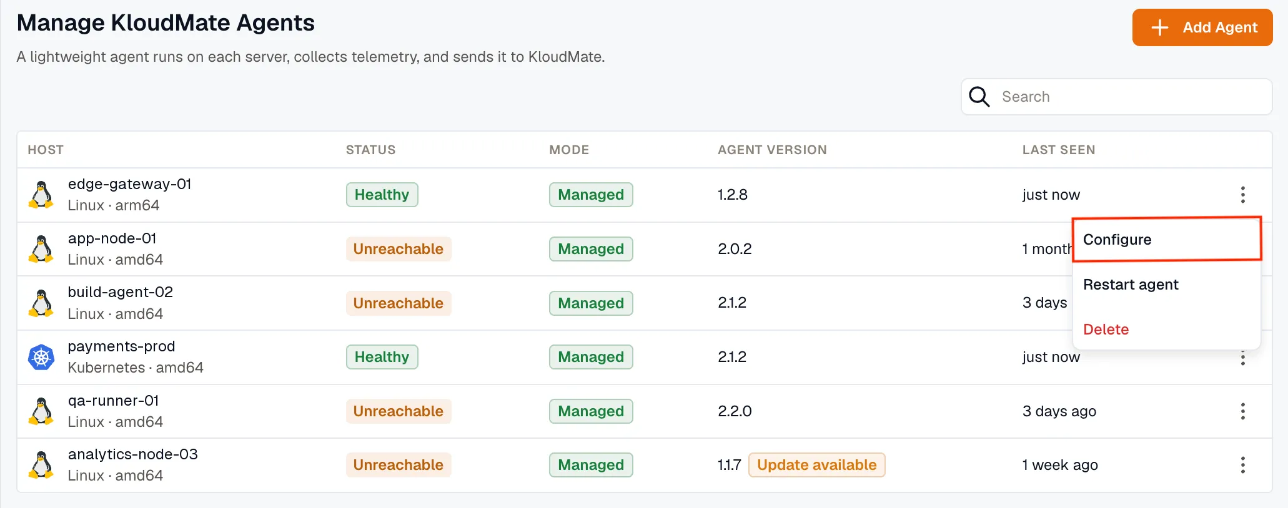Select the payments-prod host name

121,346
